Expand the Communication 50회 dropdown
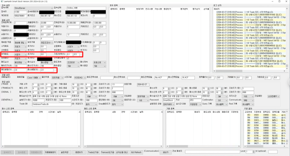 pos(248,100)
